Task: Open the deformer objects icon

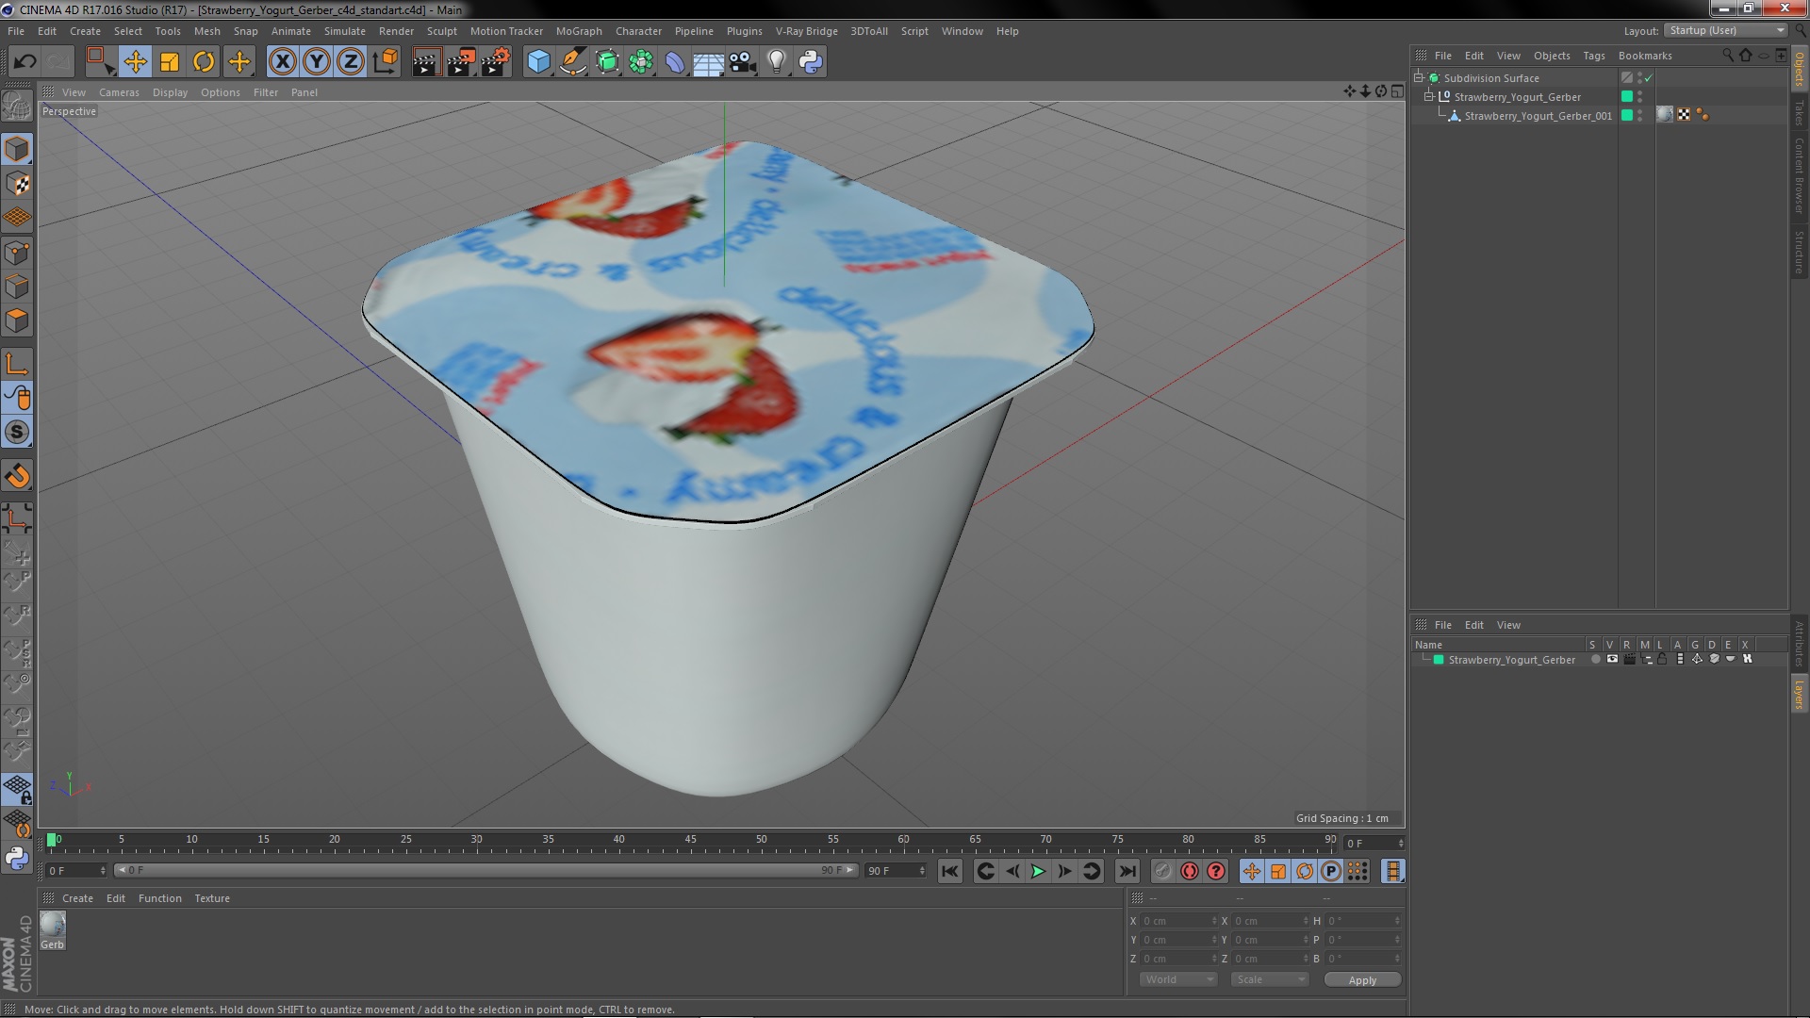Action: coord(675,62)
